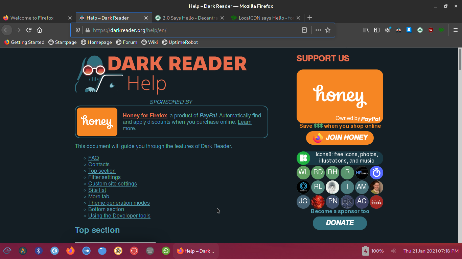Open Forum bookmark
The height and width of the screenshot is (259, 462).
click(x=126, y=42)
